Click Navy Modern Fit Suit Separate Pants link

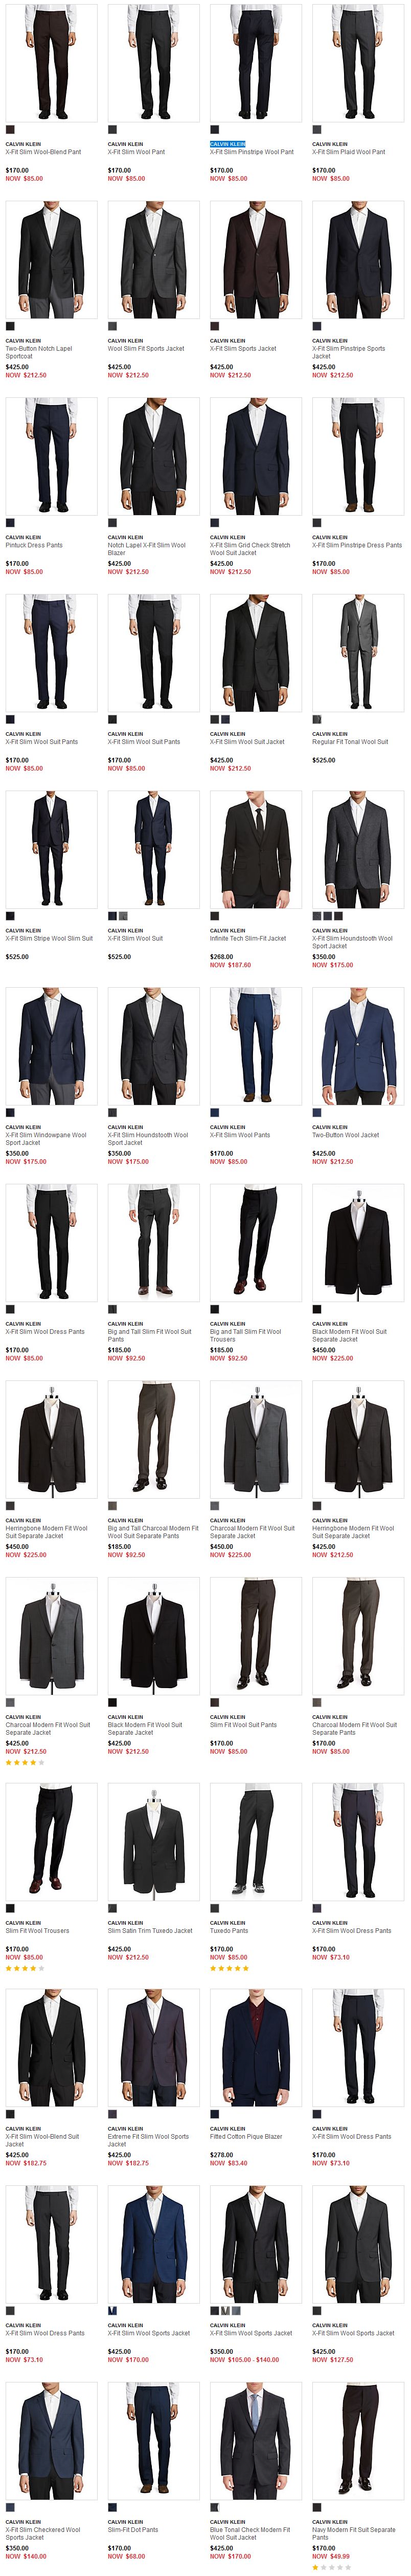click(x=353, y=2533)
